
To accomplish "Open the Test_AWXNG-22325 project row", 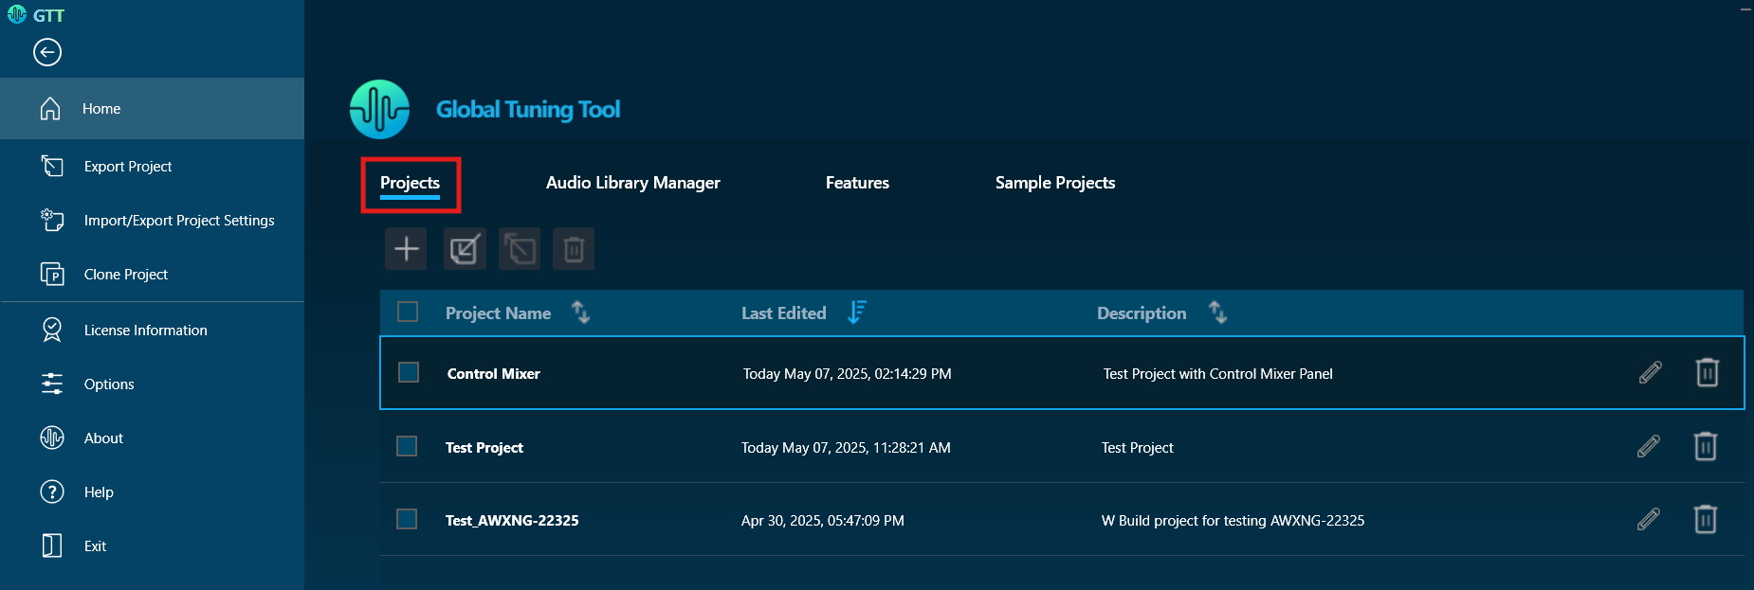I will coord(512,521).
